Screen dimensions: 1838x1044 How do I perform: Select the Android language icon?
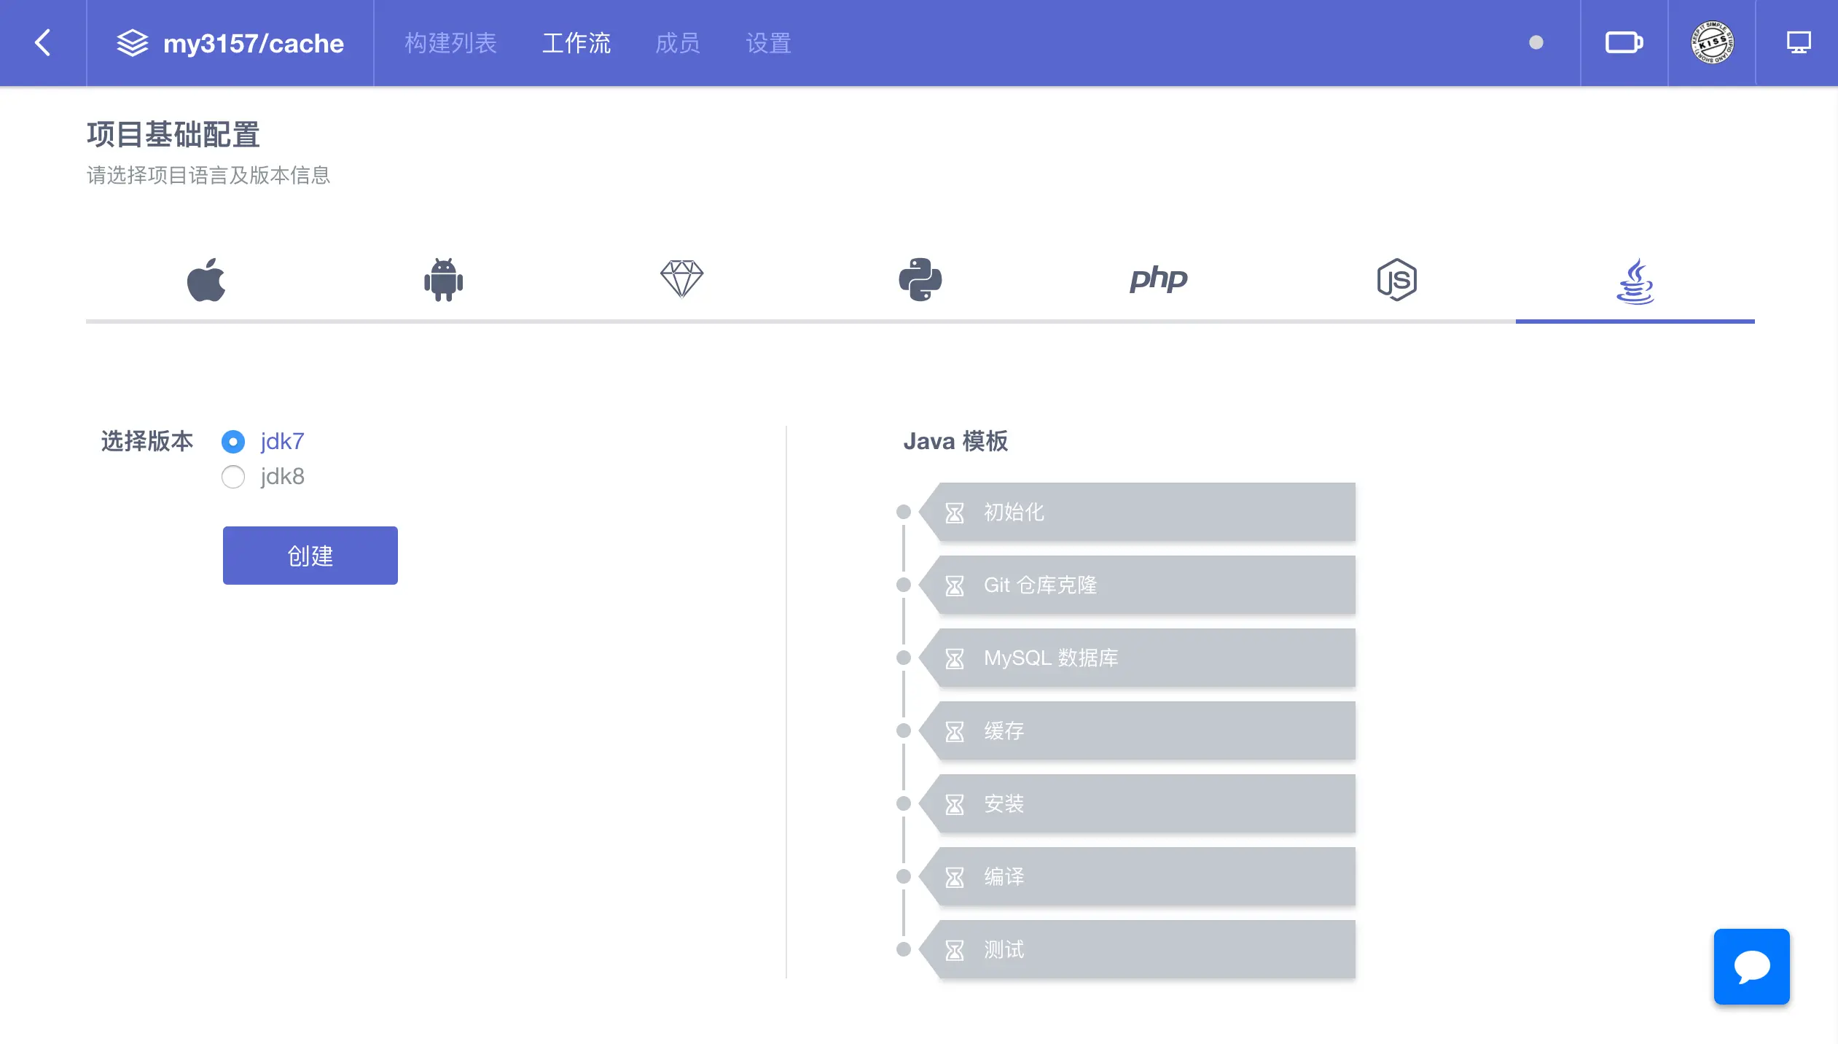click(x=443, y=280)
